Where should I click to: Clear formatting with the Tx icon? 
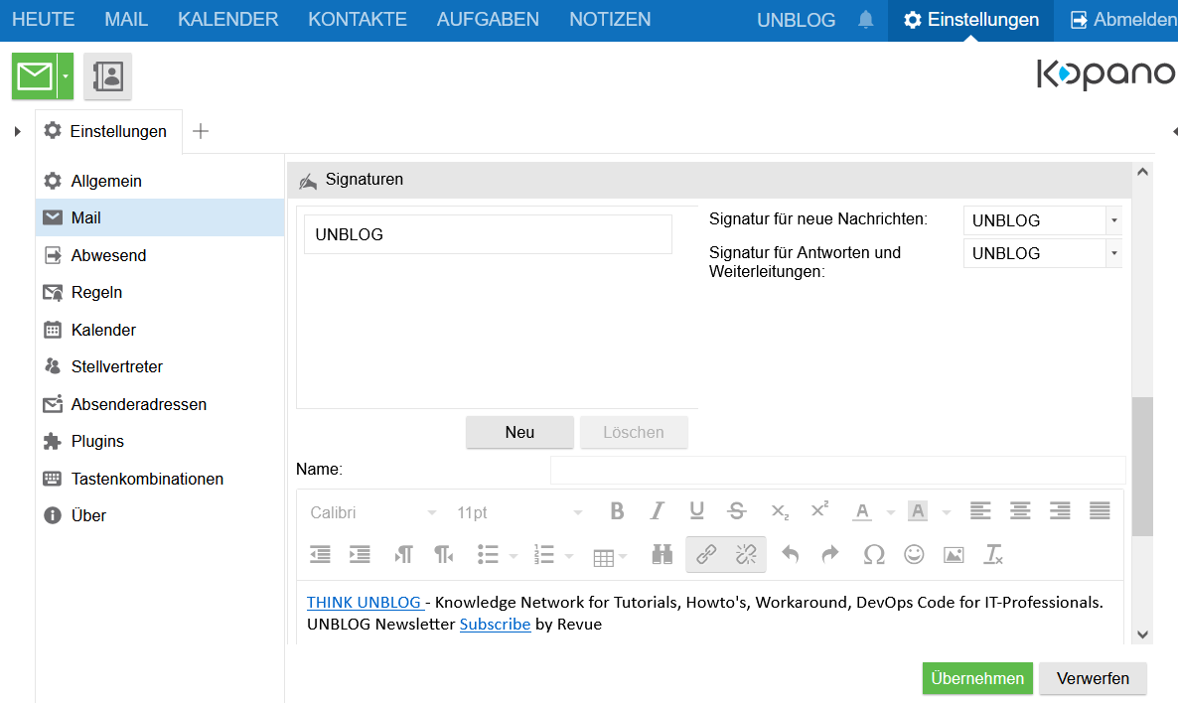point(992,554)
